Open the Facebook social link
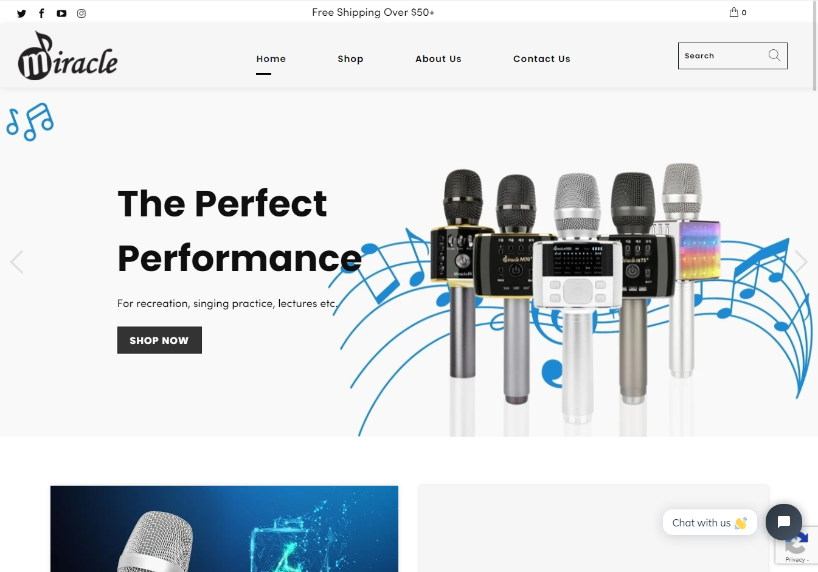Screen dimensions: 818x572 coord(41,13)
